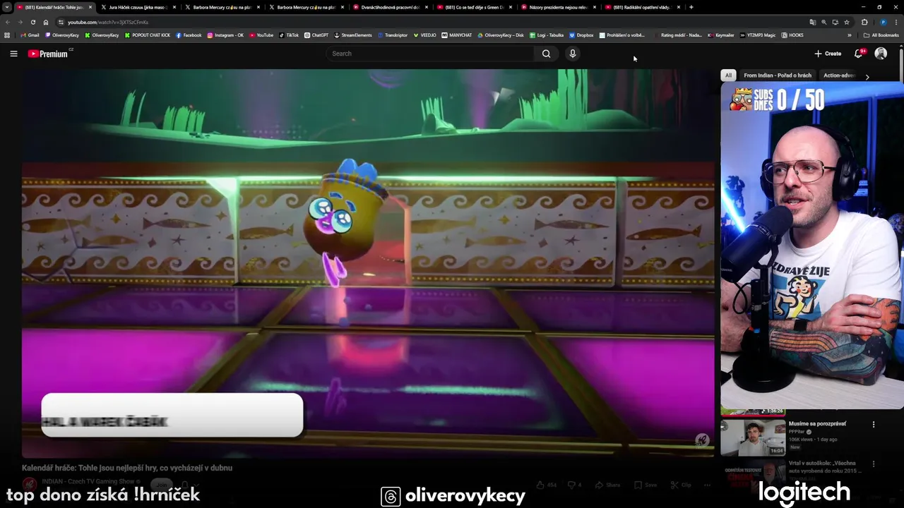This screenshot has height=508, width=904.
Task: Click the Clip button below video
Action: tap(681, 485)
